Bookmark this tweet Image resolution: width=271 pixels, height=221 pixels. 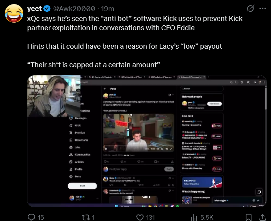(248, 217)
